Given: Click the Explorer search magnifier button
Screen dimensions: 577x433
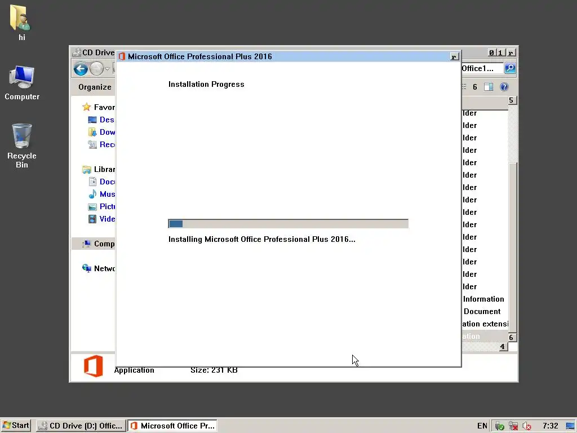Looking at the screenshot, I should point(509,68).
